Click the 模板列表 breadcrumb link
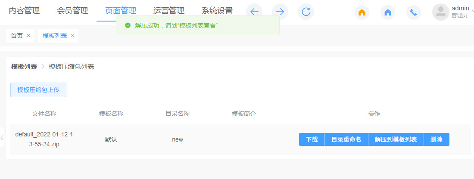This screenshot has height=179, width=474. coord(24,67)
